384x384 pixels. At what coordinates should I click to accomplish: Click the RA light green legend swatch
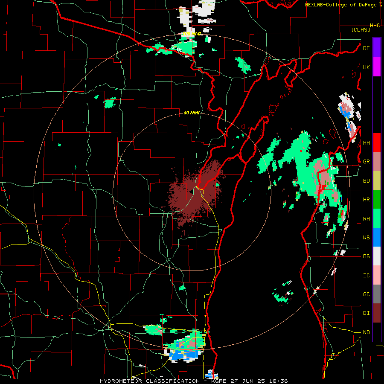point(377,218)
